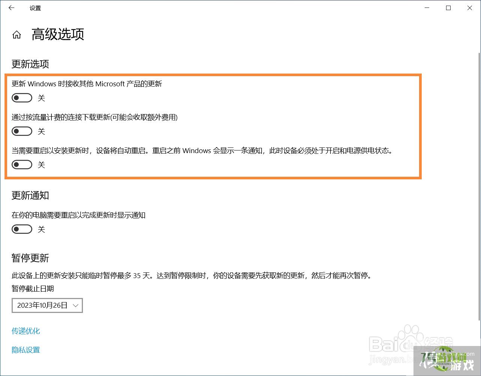Image resolution: width=481 pixels, height=376 pixels.
Task: Toggle downloading updates over metered connections
Action: pyautogui.click(x=22, y=131)
